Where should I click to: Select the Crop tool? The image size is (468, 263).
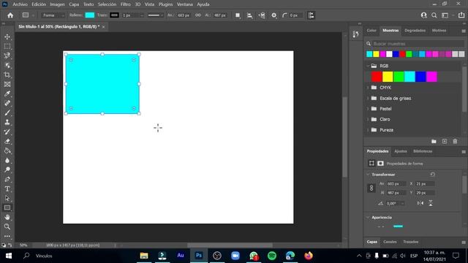(x=7, y=75)
